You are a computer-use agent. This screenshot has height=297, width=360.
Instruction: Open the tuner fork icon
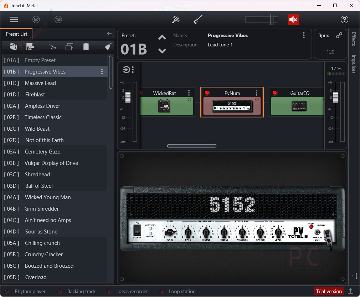pos(176,20)
